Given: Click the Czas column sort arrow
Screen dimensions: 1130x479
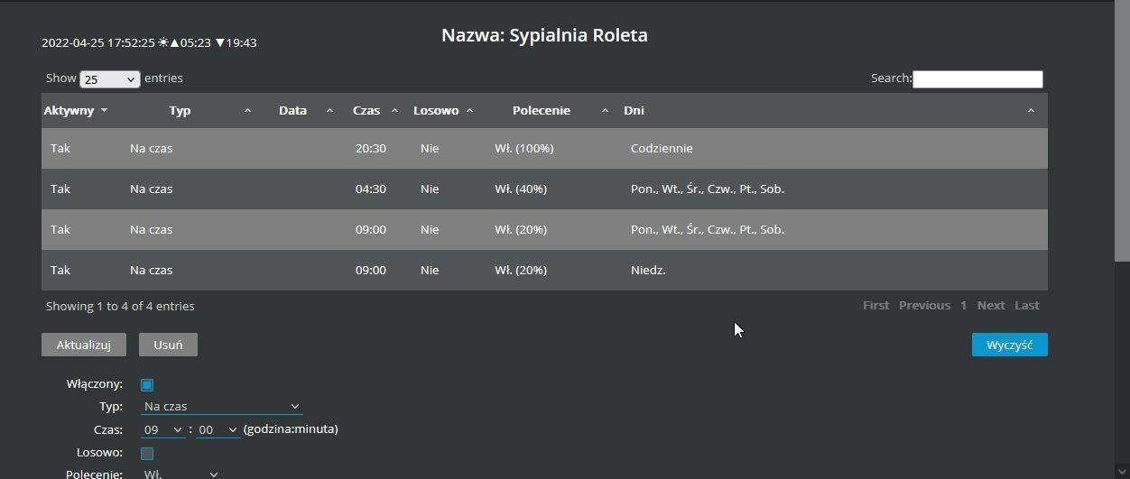Looking at the screenshot, I should click(x=394, y=111).
